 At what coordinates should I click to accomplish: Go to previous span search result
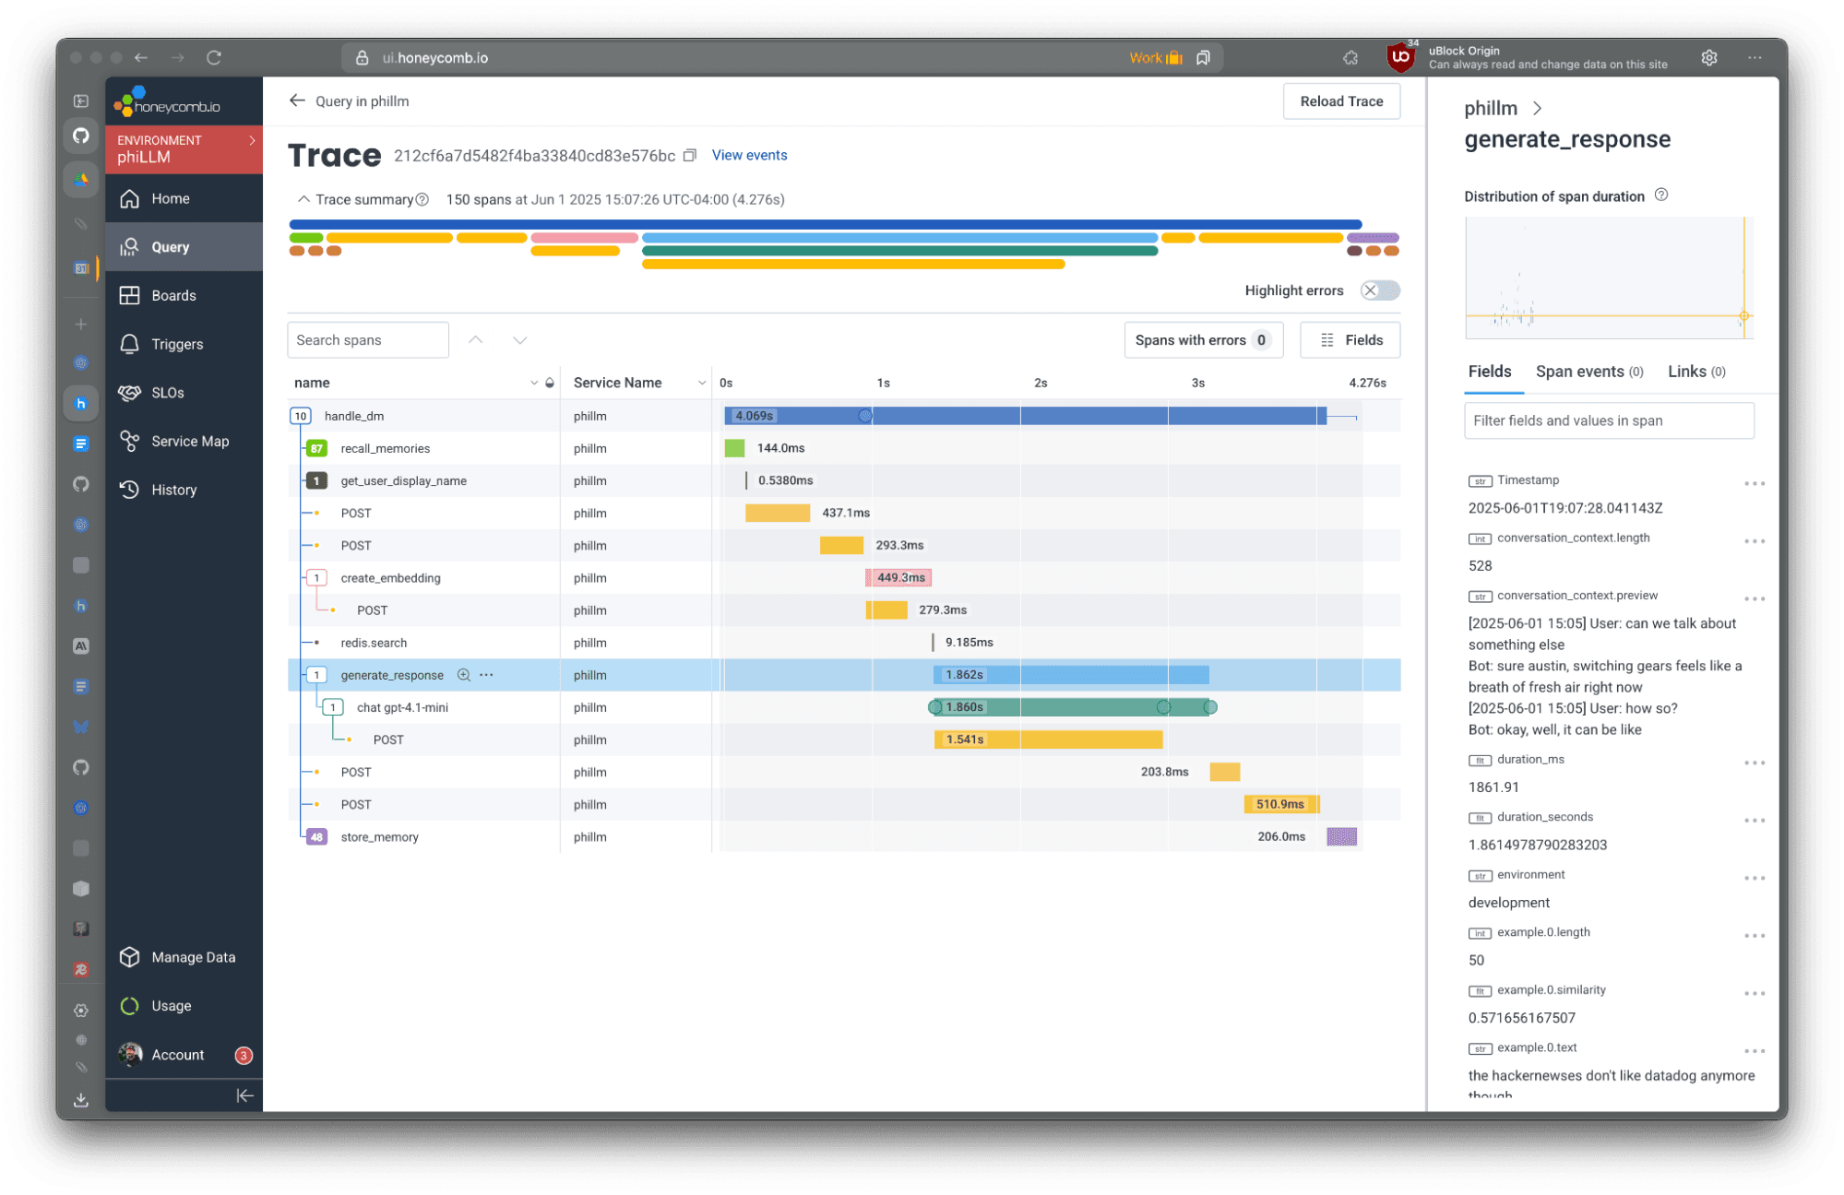pyautogui.click(x=476, y=340)
